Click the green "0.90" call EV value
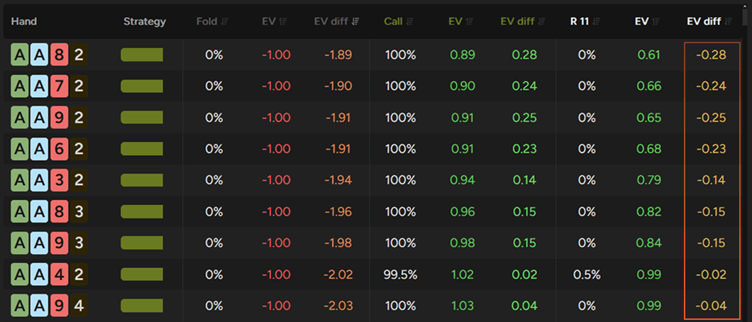This screenshot has width=752, height=322. coord(463,87)
